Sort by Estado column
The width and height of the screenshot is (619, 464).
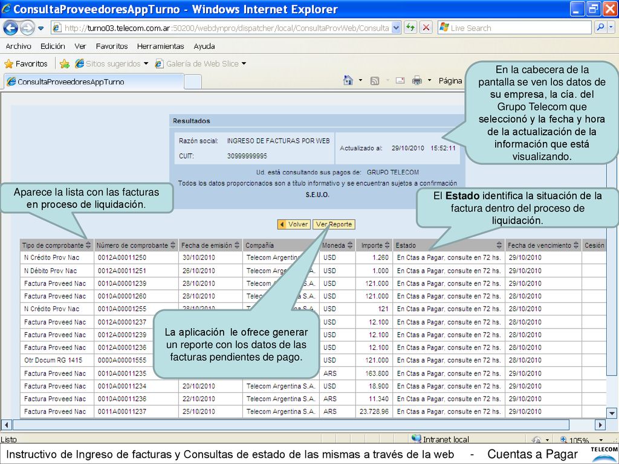click(x=499, y=245)
